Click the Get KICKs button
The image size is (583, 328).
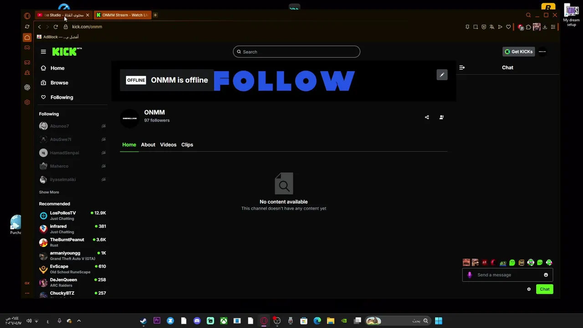518,51
